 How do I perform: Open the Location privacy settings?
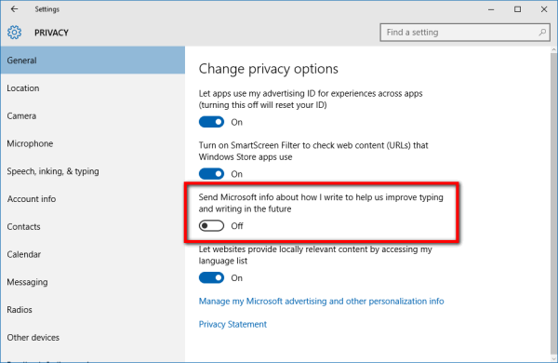tap(93, 88)
